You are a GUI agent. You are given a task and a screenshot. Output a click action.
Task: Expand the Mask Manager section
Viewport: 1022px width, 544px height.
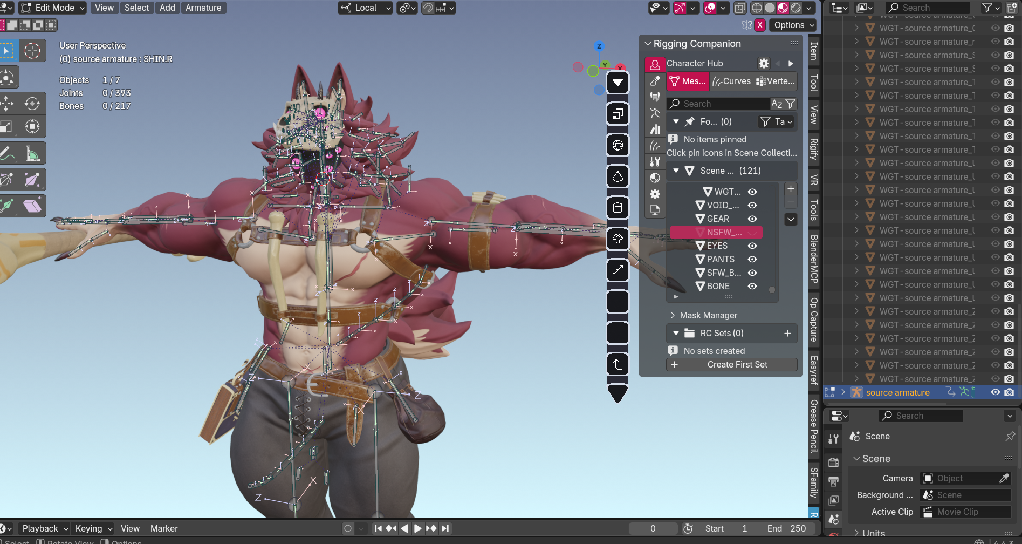pyautogui.click(x=708, y=315)
